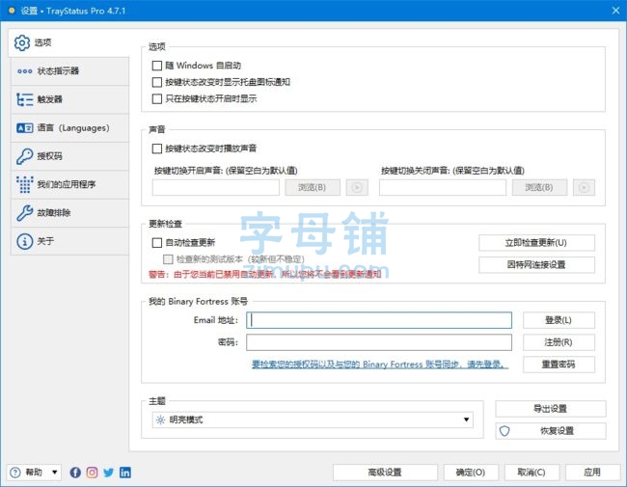Click the help question mark icon
The image size is (627, 487).
[15, 473]
